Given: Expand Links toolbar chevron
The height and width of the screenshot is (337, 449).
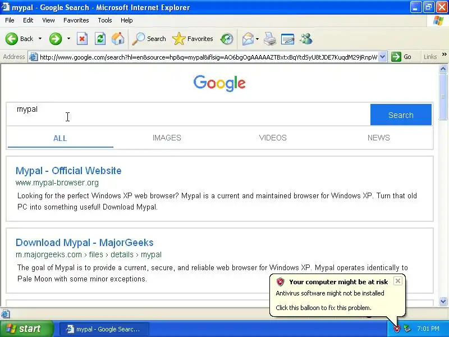Looking at the screenshot, I should (x=444, y=54).
